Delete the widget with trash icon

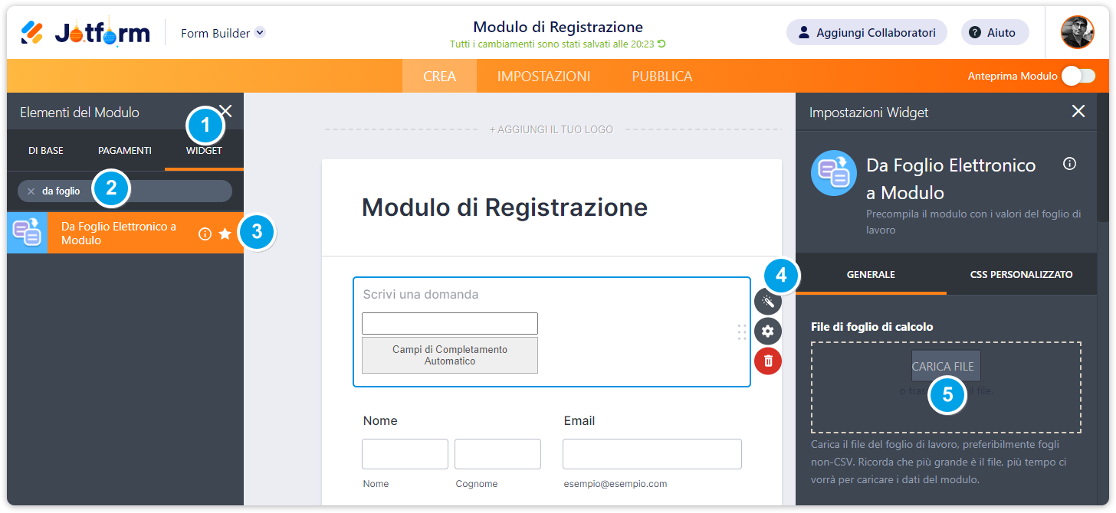pos(768,361)
